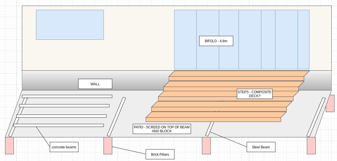Select the STEPS - COMPOSITE DECK? label
Viewport: 337px width, 161px height.
coord(255,94)
